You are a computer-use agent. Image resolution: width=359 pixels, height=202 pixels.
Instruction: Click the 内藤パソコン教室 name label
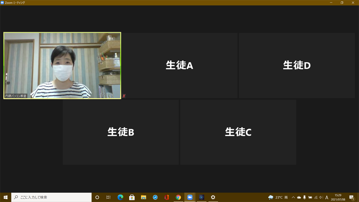click(16, 96)
